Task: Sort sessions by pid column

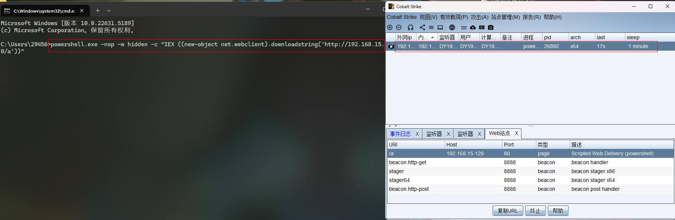Action: pos(555,37)
